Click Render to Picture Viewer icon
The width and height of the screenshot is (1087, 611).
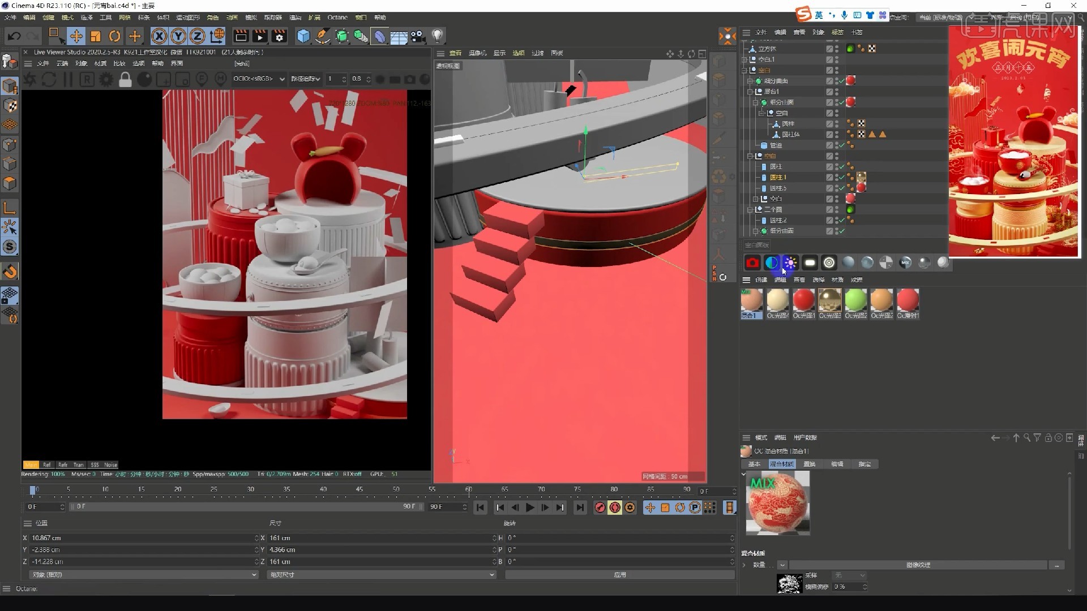[260, 36]
